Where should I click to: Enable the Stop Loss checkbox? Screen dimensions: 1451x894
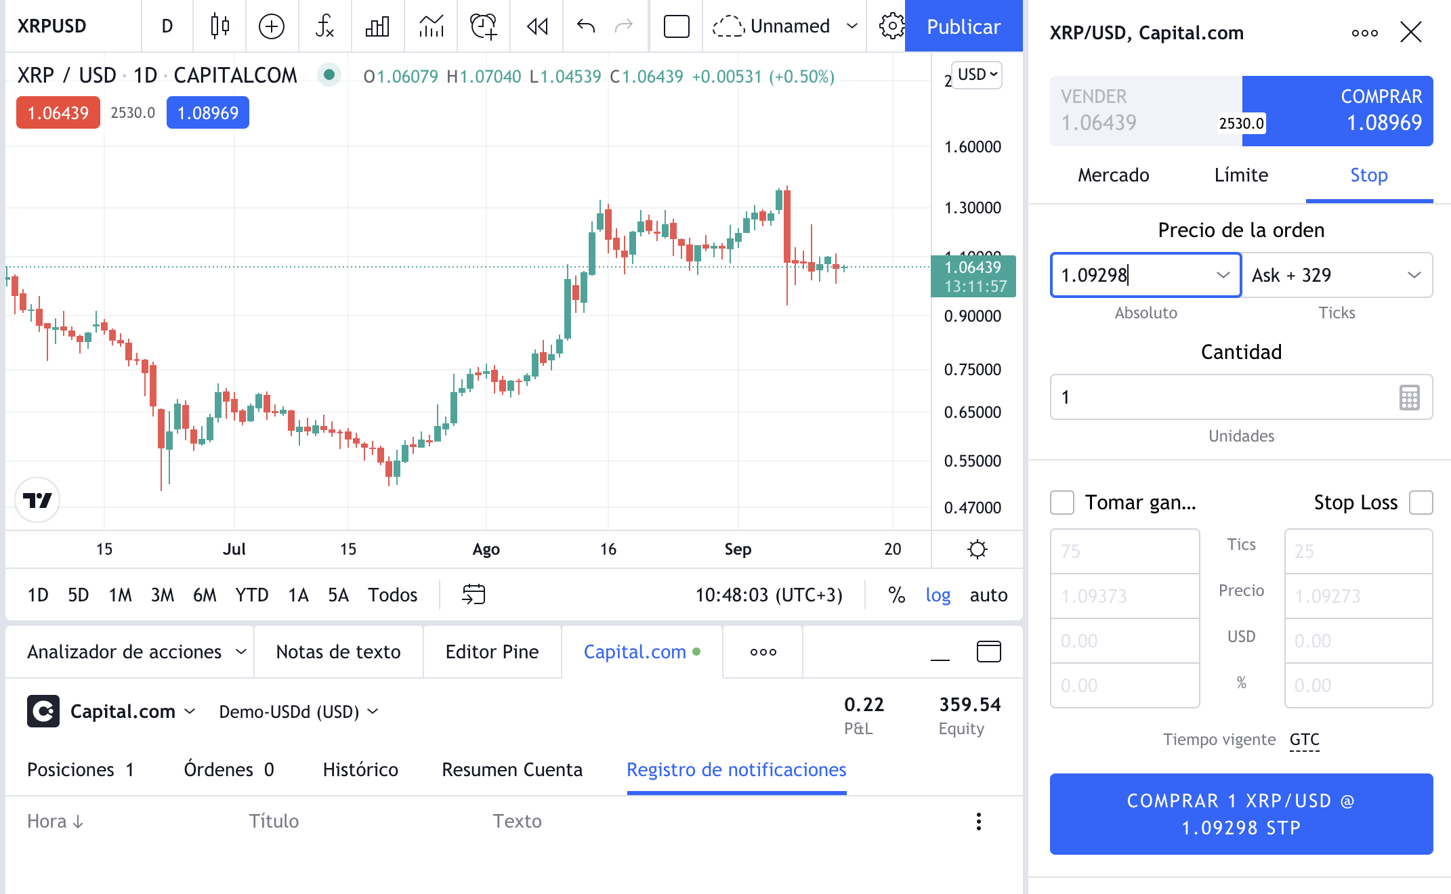pyautogui.click(x=1421, y=503)
